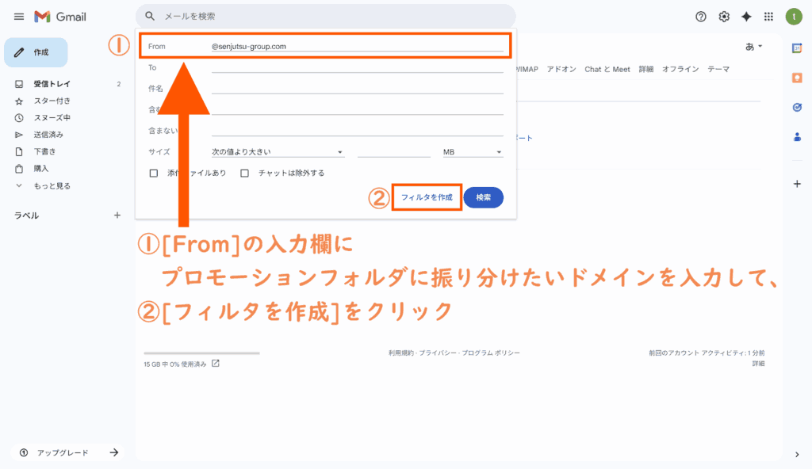Open the MB unit dropdown
The height and width of the screenshot is (469, 812).
[473, 152]
